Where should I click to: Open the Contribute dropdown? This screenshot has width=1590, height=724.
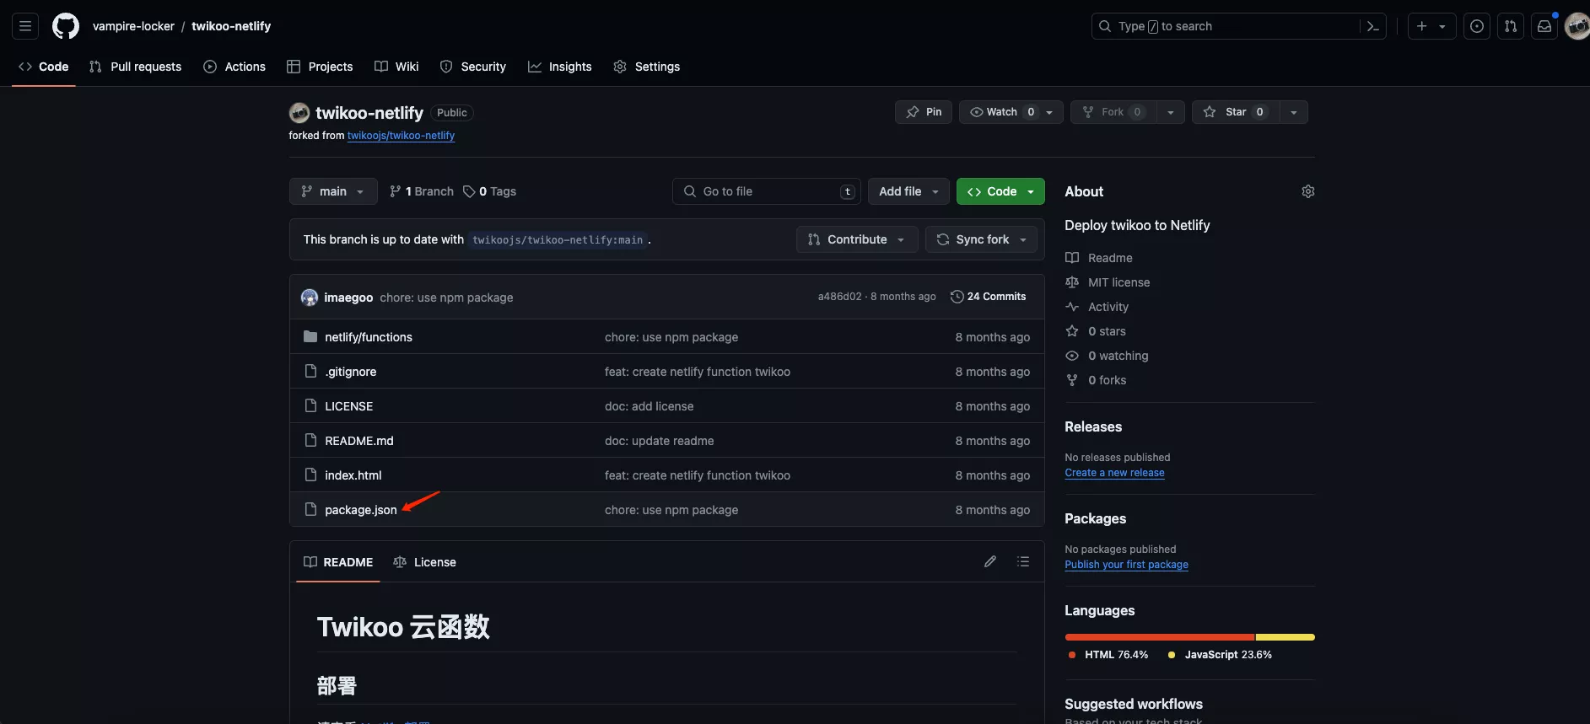tap(857, 239)
